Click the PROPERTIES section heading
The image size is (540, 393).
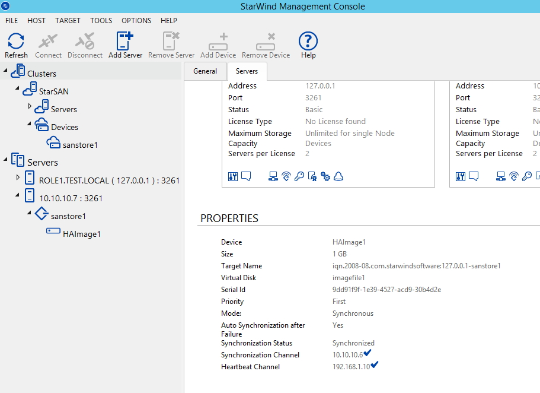(x=229, y=218)
